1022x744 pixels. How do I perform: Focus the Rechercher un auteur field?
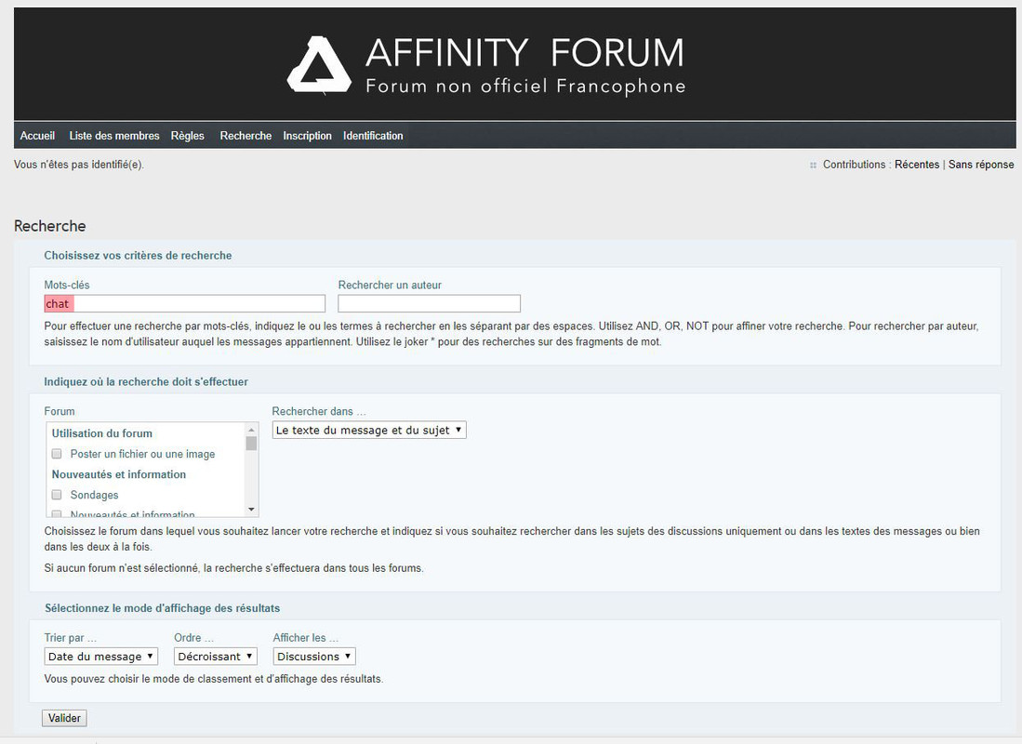coord(429,303)
